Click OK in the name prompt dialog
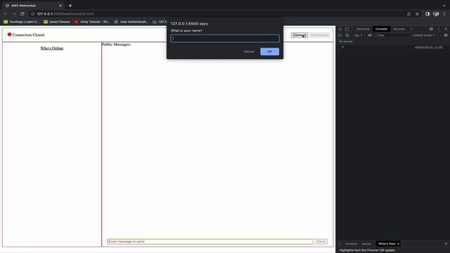The width and height of the screenshot is (450, 253). [x=269, y=51]
